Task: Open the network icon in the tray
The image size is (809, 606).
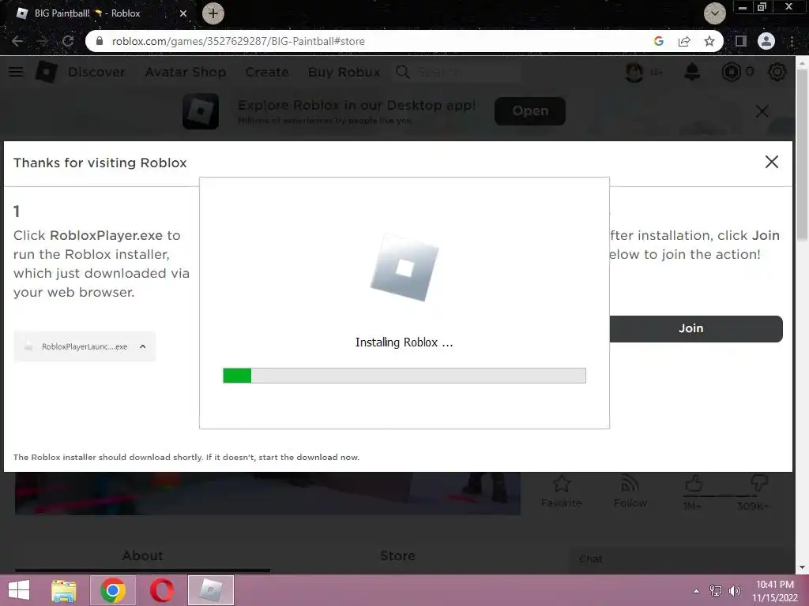Action: point(716,590)
